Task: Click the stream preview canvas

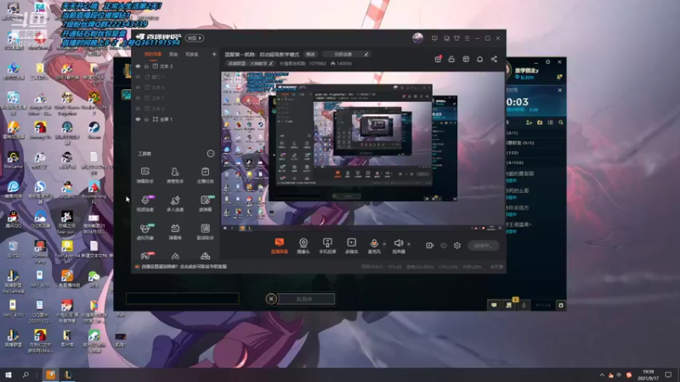Action: coord(363,151)
